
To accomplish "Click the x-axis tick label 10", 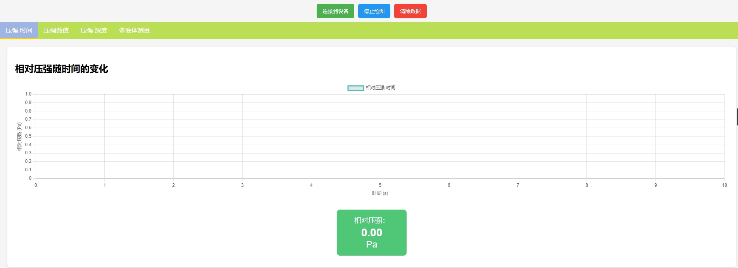I will click(724, 185).
